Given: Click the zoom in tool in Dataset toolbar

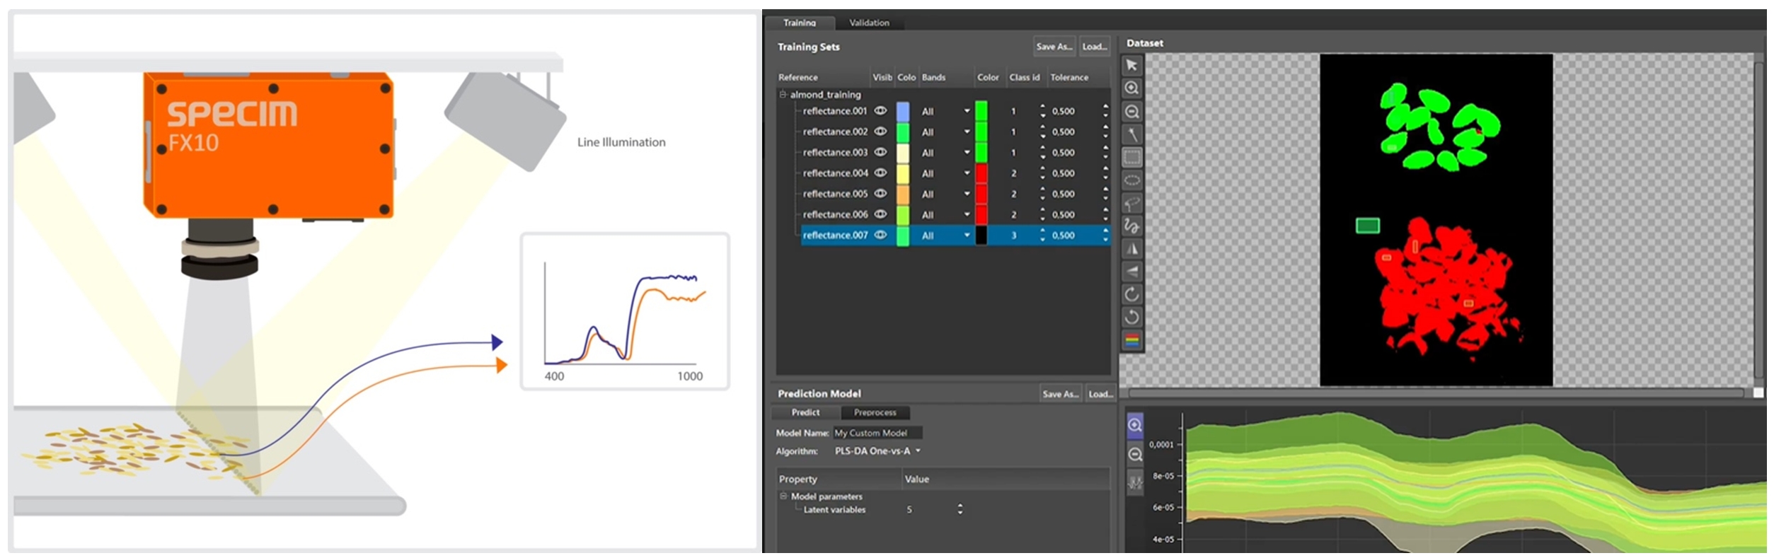Looking at the screenshot, I should [x=1131, y=88].
